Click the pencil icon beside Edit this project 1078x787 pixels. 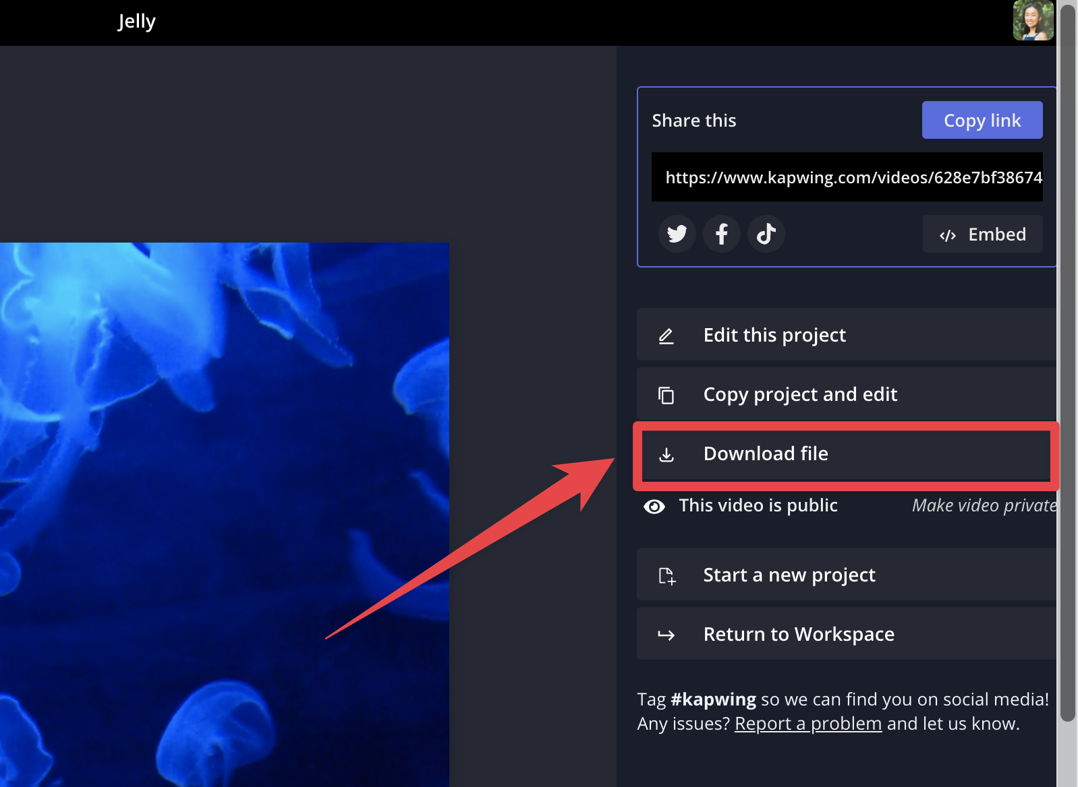pos(666,336)
